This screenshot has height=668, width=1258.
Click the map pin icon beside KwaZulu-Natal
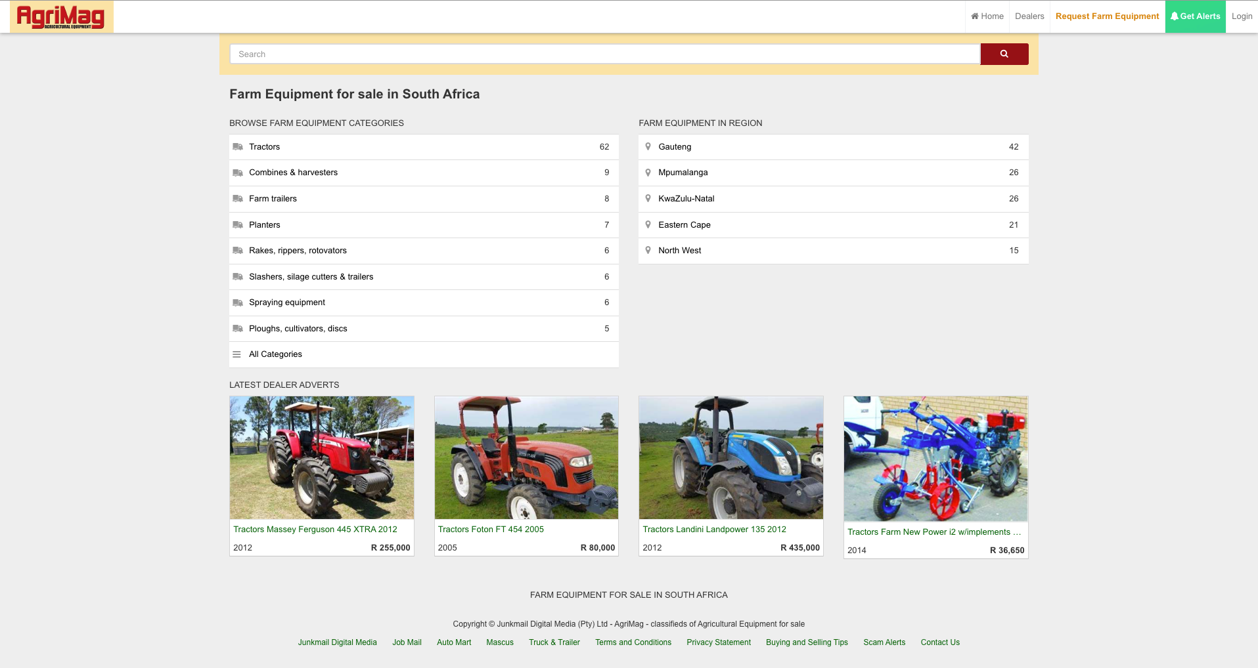pyautogui.click(x=648, y=199)
